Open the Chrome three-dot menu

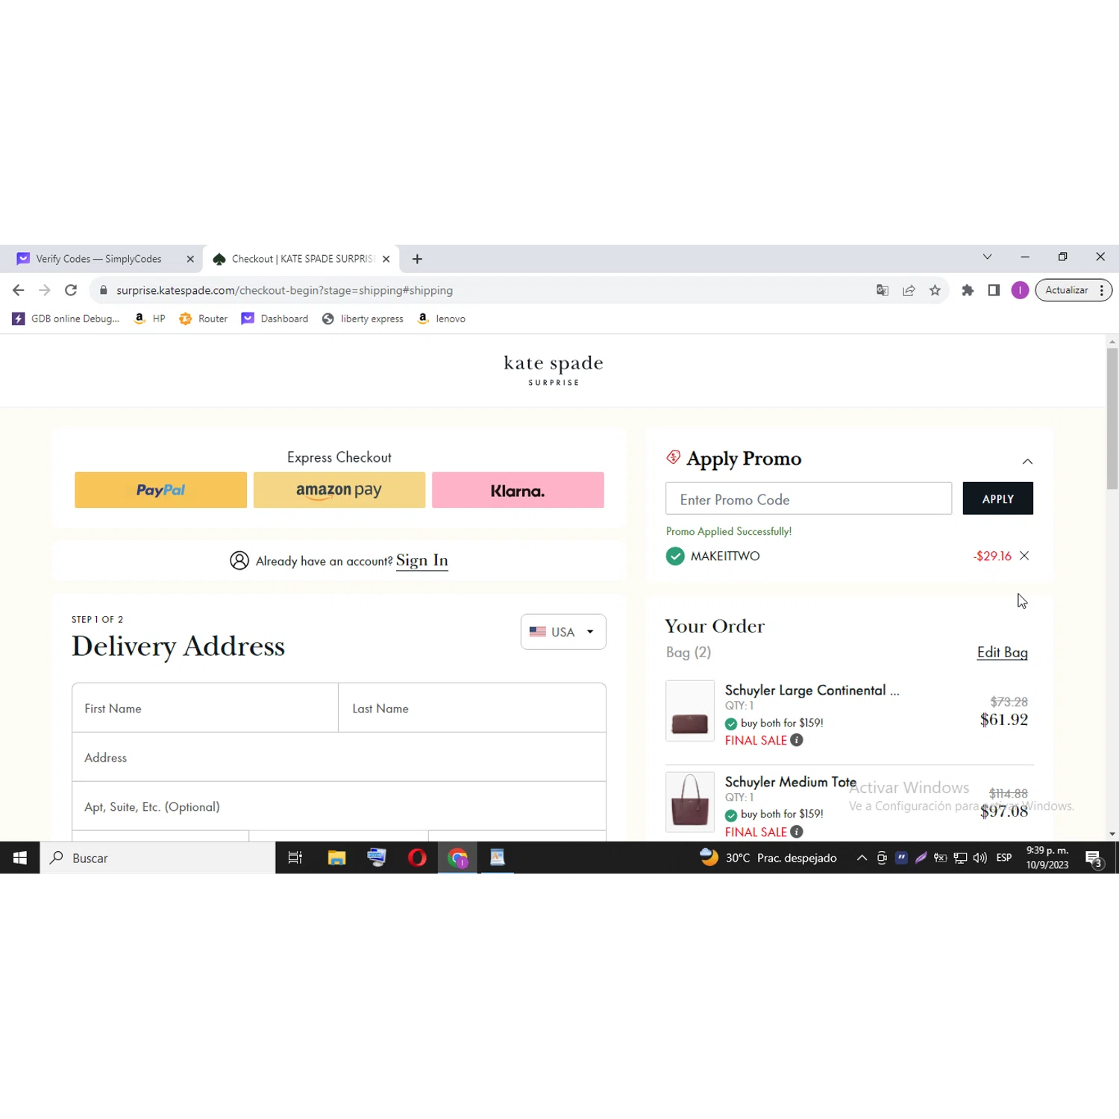tap(1102, 290)
